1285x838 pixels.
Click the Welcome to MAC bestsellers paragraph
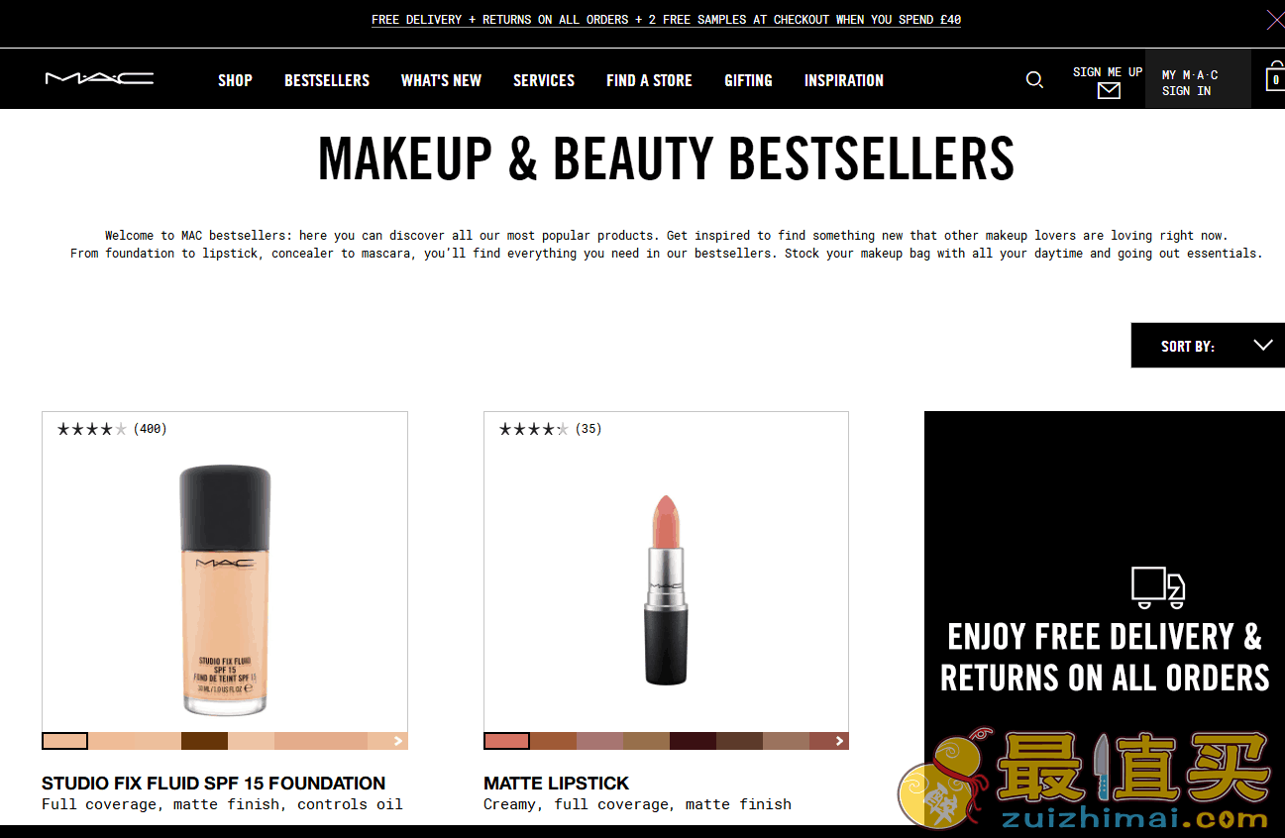click(x=666, y=245)
